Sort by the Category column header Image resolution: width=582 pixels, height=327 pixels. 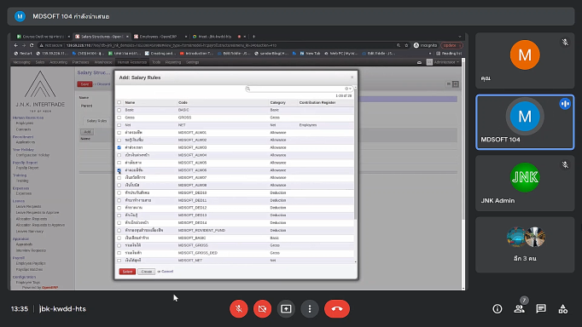coord(277,102)
